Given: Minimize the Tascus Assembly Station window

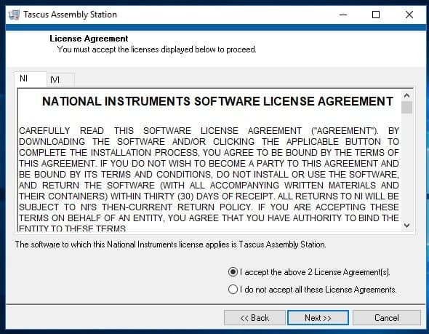Looking at the screenshot, I should 343,15.
